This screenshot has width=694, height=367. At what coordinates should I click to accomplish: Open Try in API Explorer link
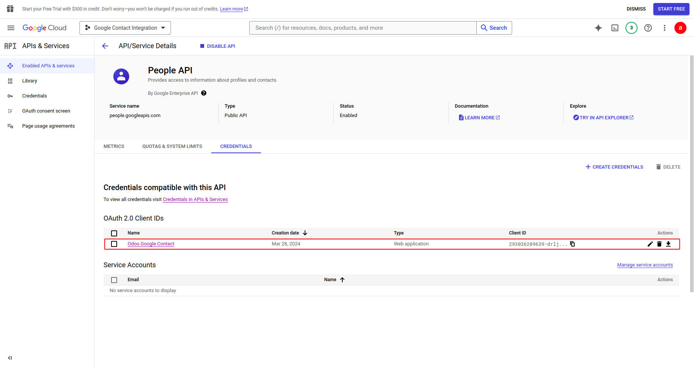pos(603,117)
